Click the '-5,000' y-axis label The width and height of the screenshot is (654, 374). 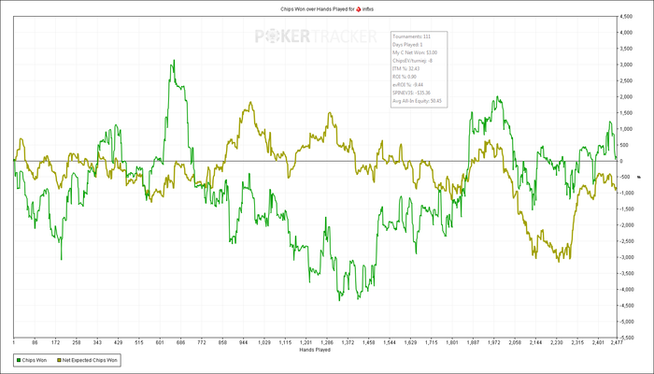pos(627,322)
